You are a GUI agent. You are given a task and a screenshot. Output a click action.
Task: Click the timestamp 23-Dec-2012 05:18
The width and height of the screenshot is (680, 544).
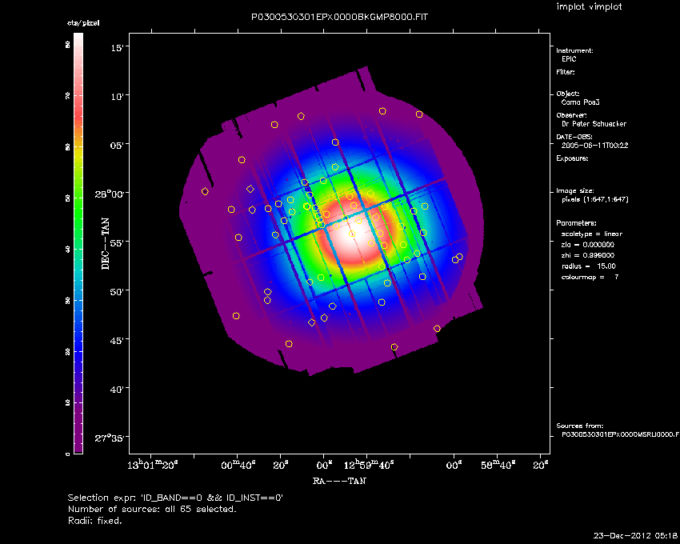(635, 536)
